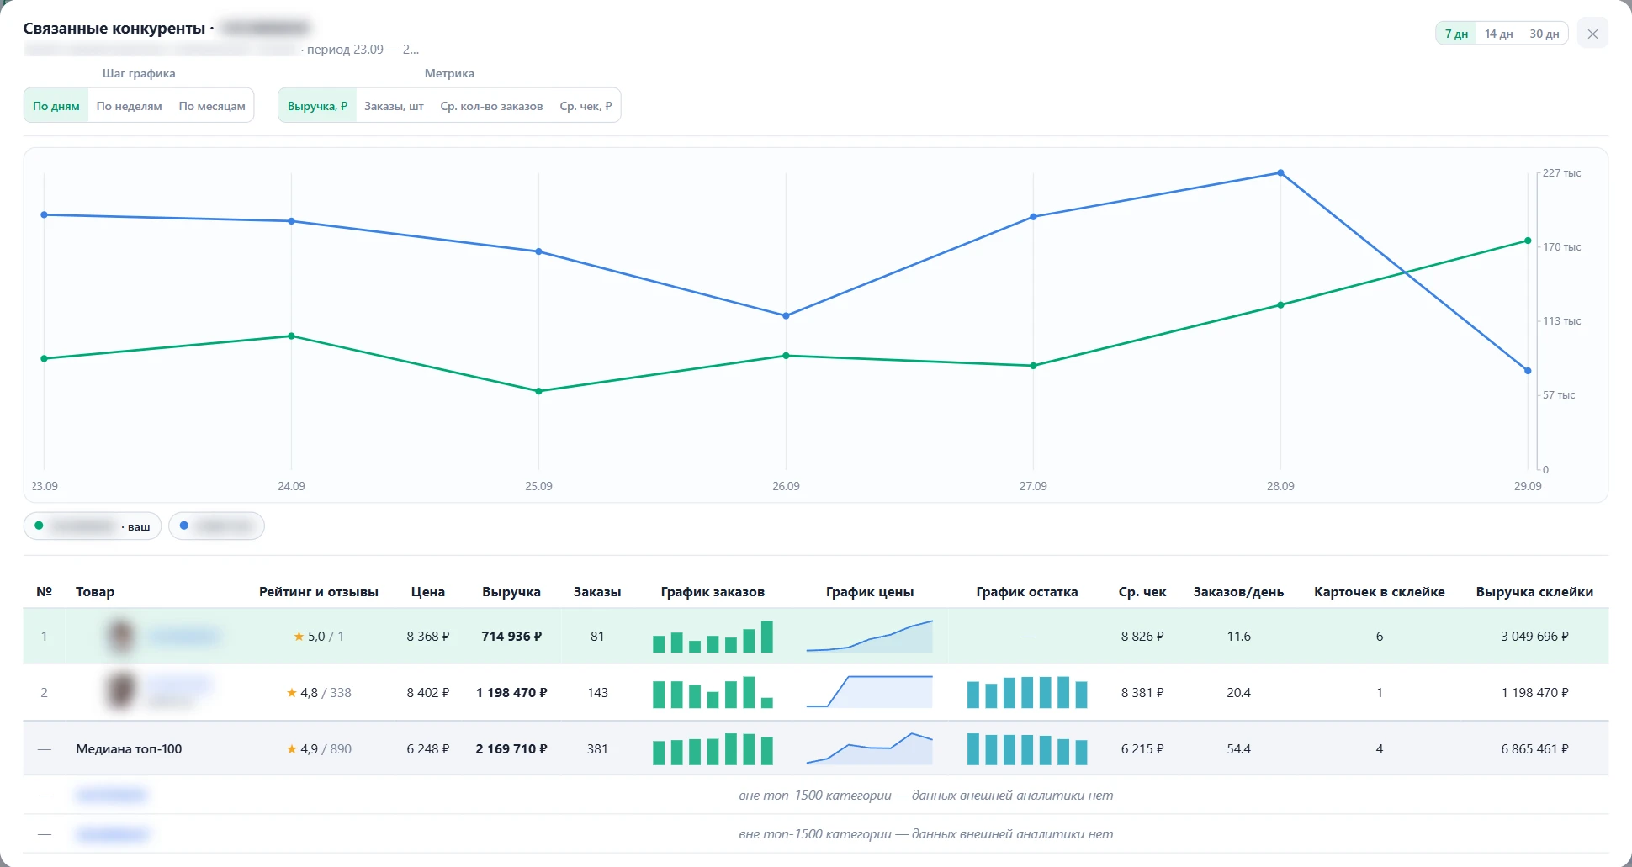Choose the Выручка, ₽ metric
Viewport: 1632px width, 867px height.
(317, 106)
